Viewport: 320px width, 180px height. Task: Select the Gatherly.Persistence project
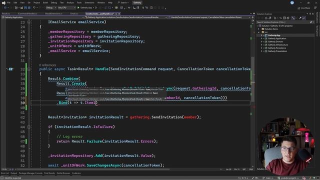tap(276, 48)
